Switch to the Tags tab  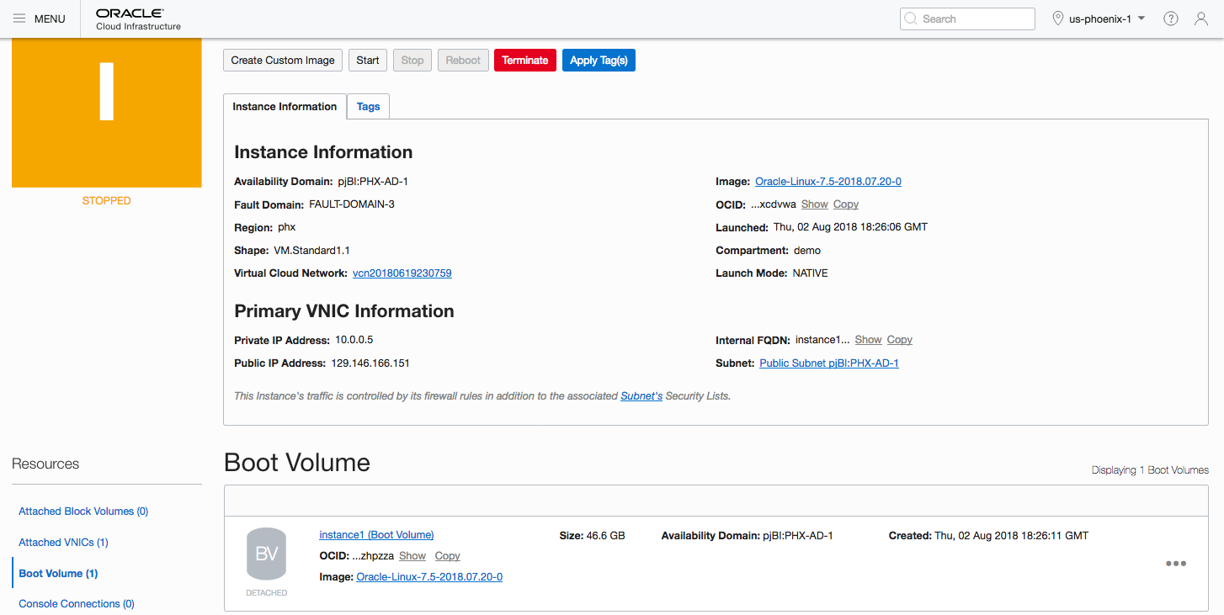pos(368,107)
